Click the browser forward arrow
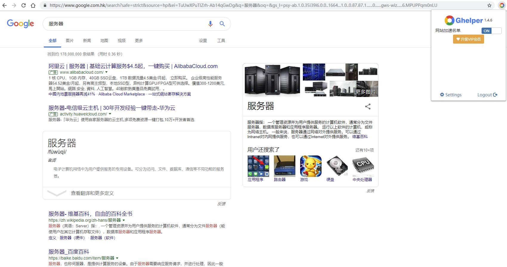 point(14,5)
